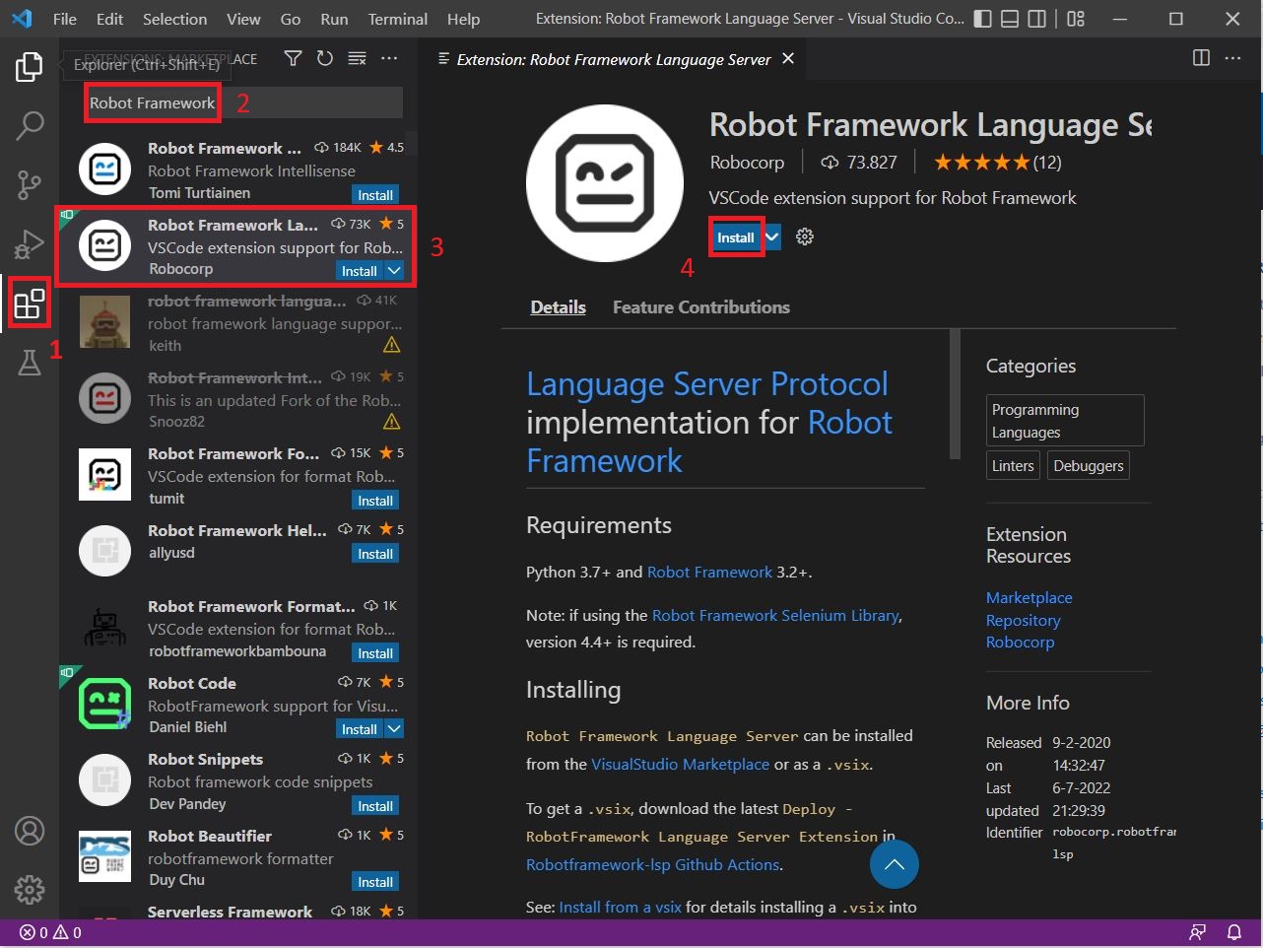This screenshot has height=948, width=1263.
Task: Click the extensions search input field
Action: tap(243, 102)
